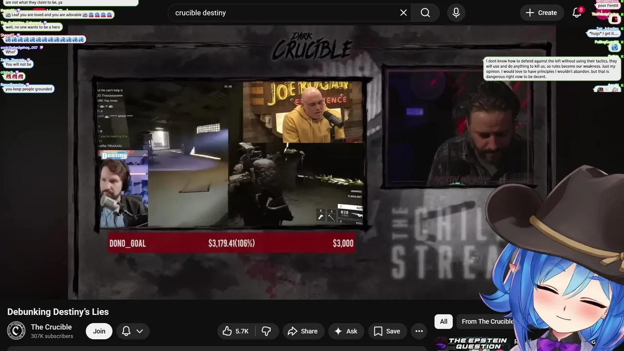
Task: Click the channel notification bell icon
Action: [x=126, y=331]
